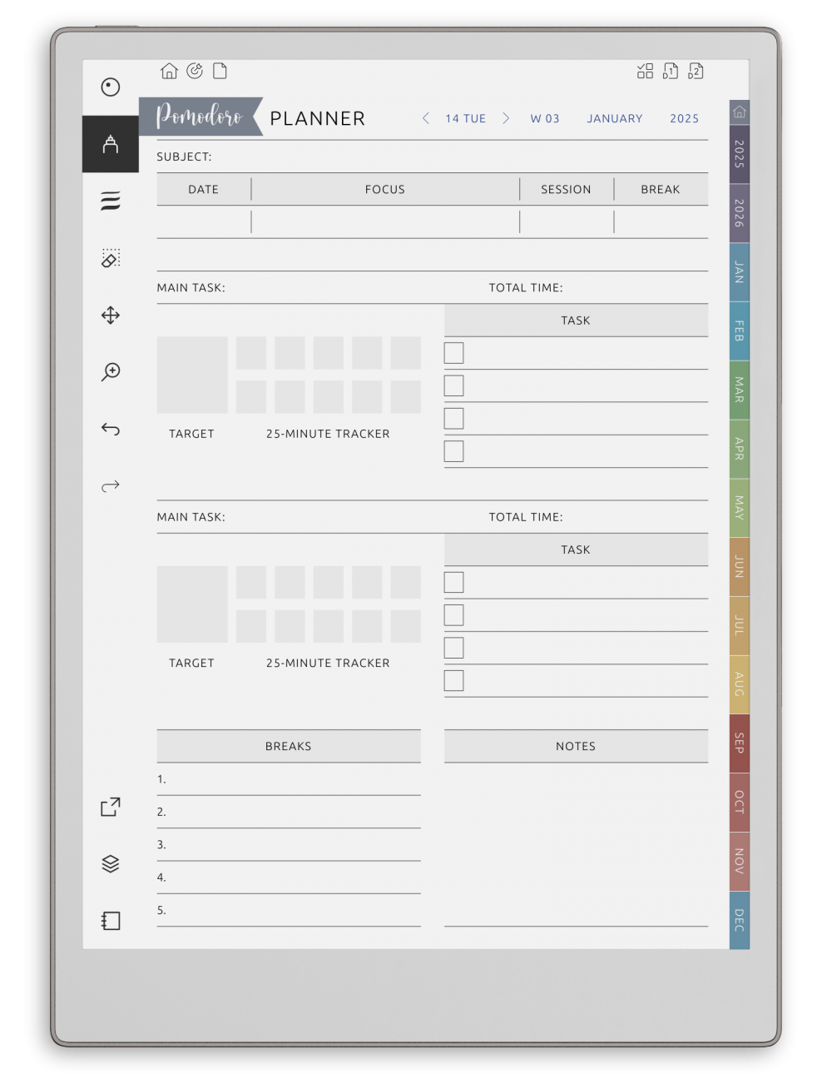Jump to the JUN month tab
The height and width of the screenshot is (1074, 832).
pyautogui.click(x=739, y=567)
